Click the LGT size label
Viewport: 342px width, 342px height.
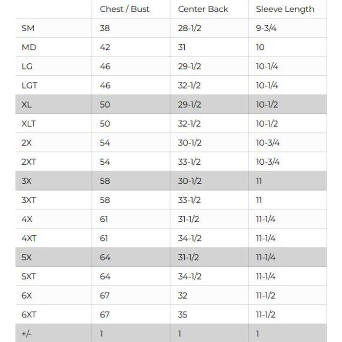29,85
